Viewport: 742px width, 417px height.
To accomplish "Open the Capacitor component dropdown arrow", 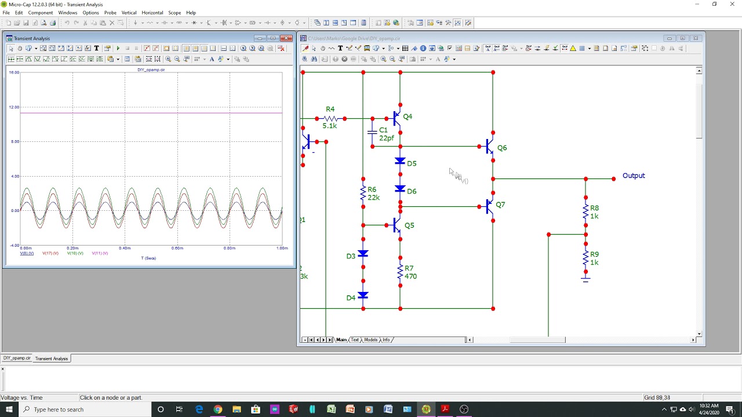I will point(172,23).
